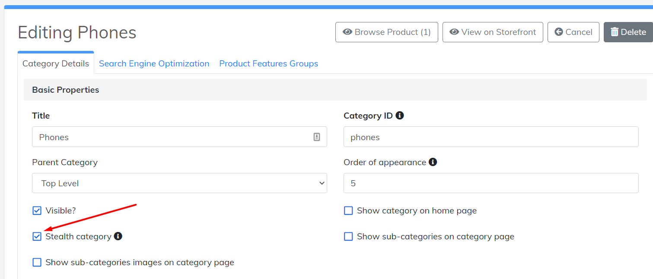The image size is (653, 279).
Task: Click the eye icon on View on Storefront
Action: [x=454, y=32]
